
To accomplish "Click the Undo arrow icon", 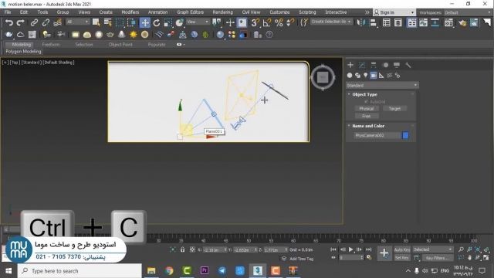I will coord(9,22).
